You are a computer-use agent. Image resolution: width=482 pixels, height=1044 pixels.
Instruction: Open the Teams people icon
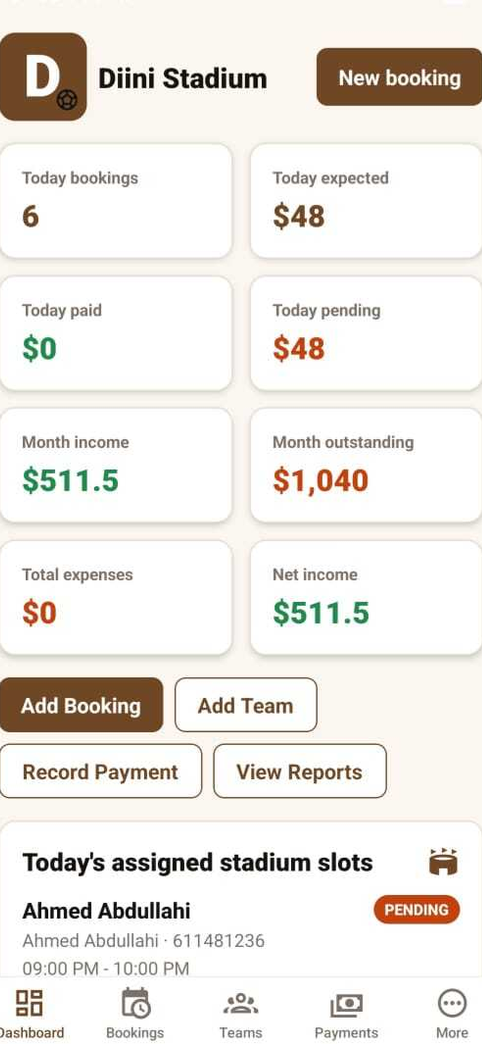[x=241, y=1004]
